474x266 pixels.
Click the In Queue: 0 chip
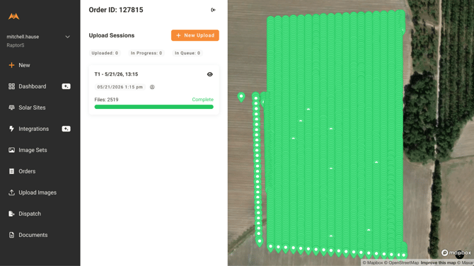click(x=187, y=53)
